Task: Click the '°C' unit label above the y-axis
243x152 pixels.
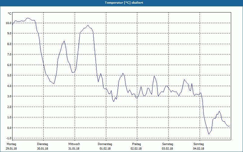Action: [x=9, y=14]
